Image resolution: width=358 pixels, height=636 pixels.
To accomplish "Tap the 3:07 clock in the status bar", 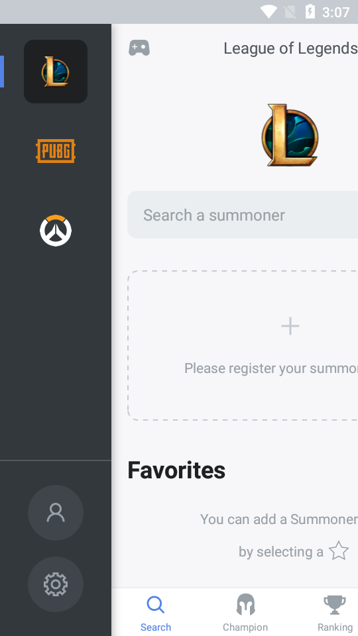I will 335,12.
